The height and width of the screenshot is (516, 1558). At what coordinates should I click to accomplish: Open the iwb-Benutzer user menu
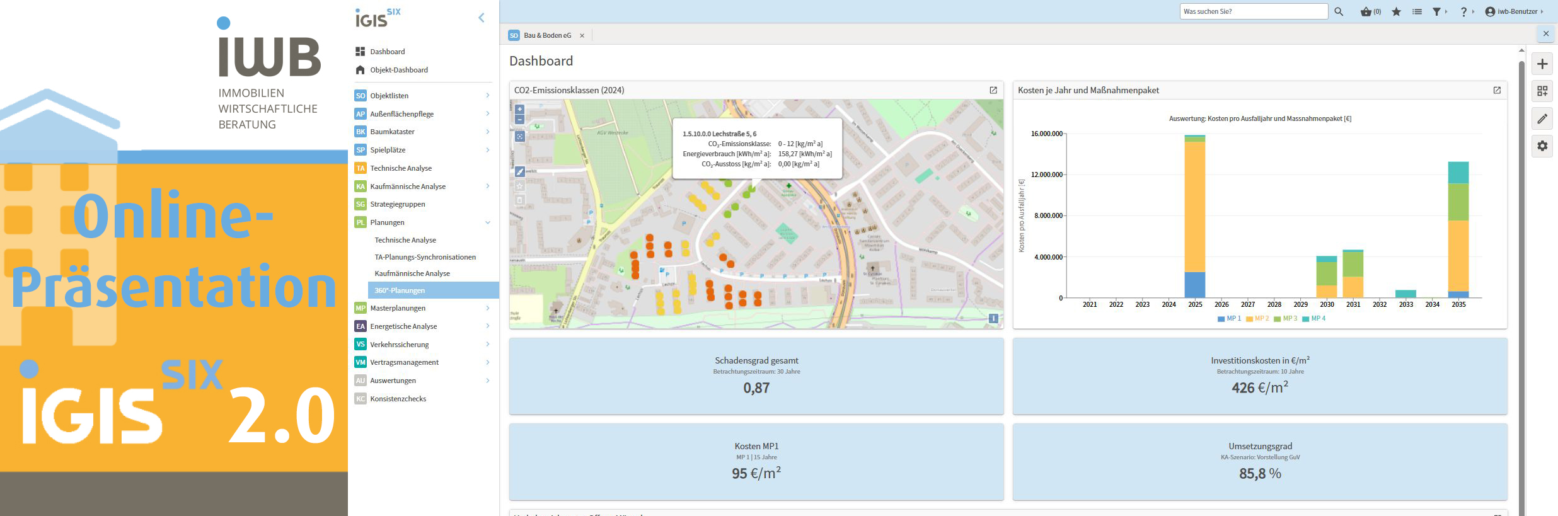click(x=1514, y=11)
